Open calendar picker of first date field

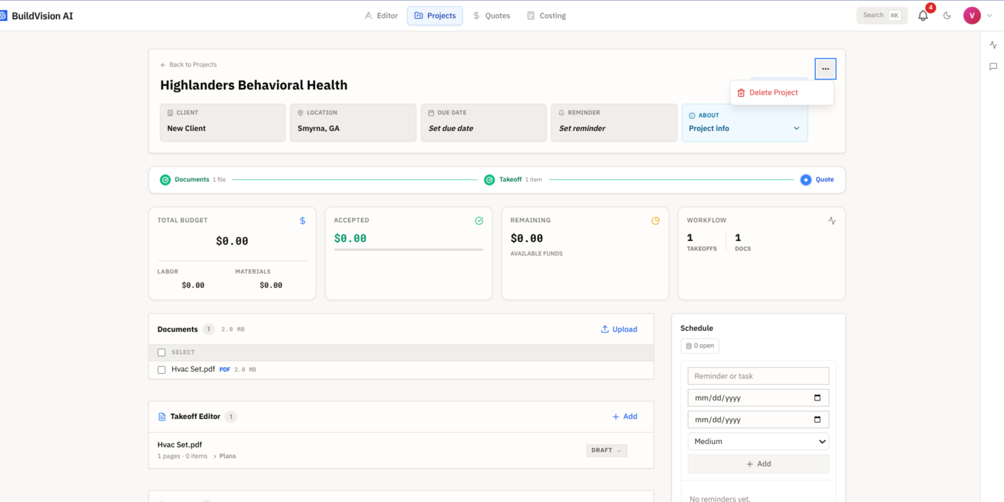click(x=817, y=398)
